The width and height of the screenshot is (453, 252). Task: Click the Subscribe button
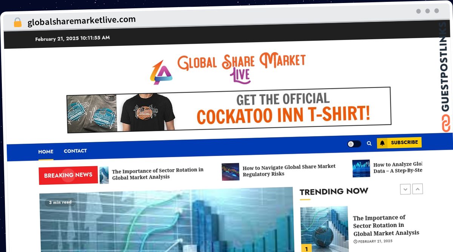click(399, 143)
